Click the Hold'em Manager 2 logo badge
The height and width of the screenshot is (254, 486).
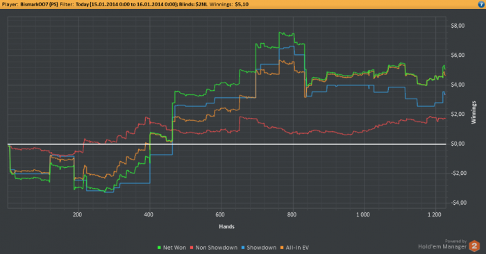tap(474, 246)
